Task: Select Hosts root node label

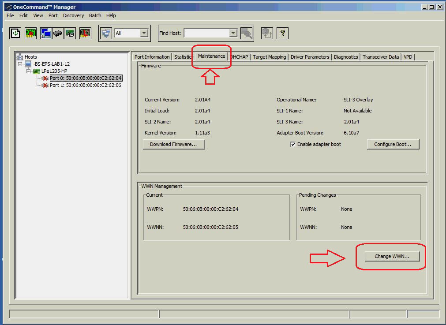Action: click(31, 57)
